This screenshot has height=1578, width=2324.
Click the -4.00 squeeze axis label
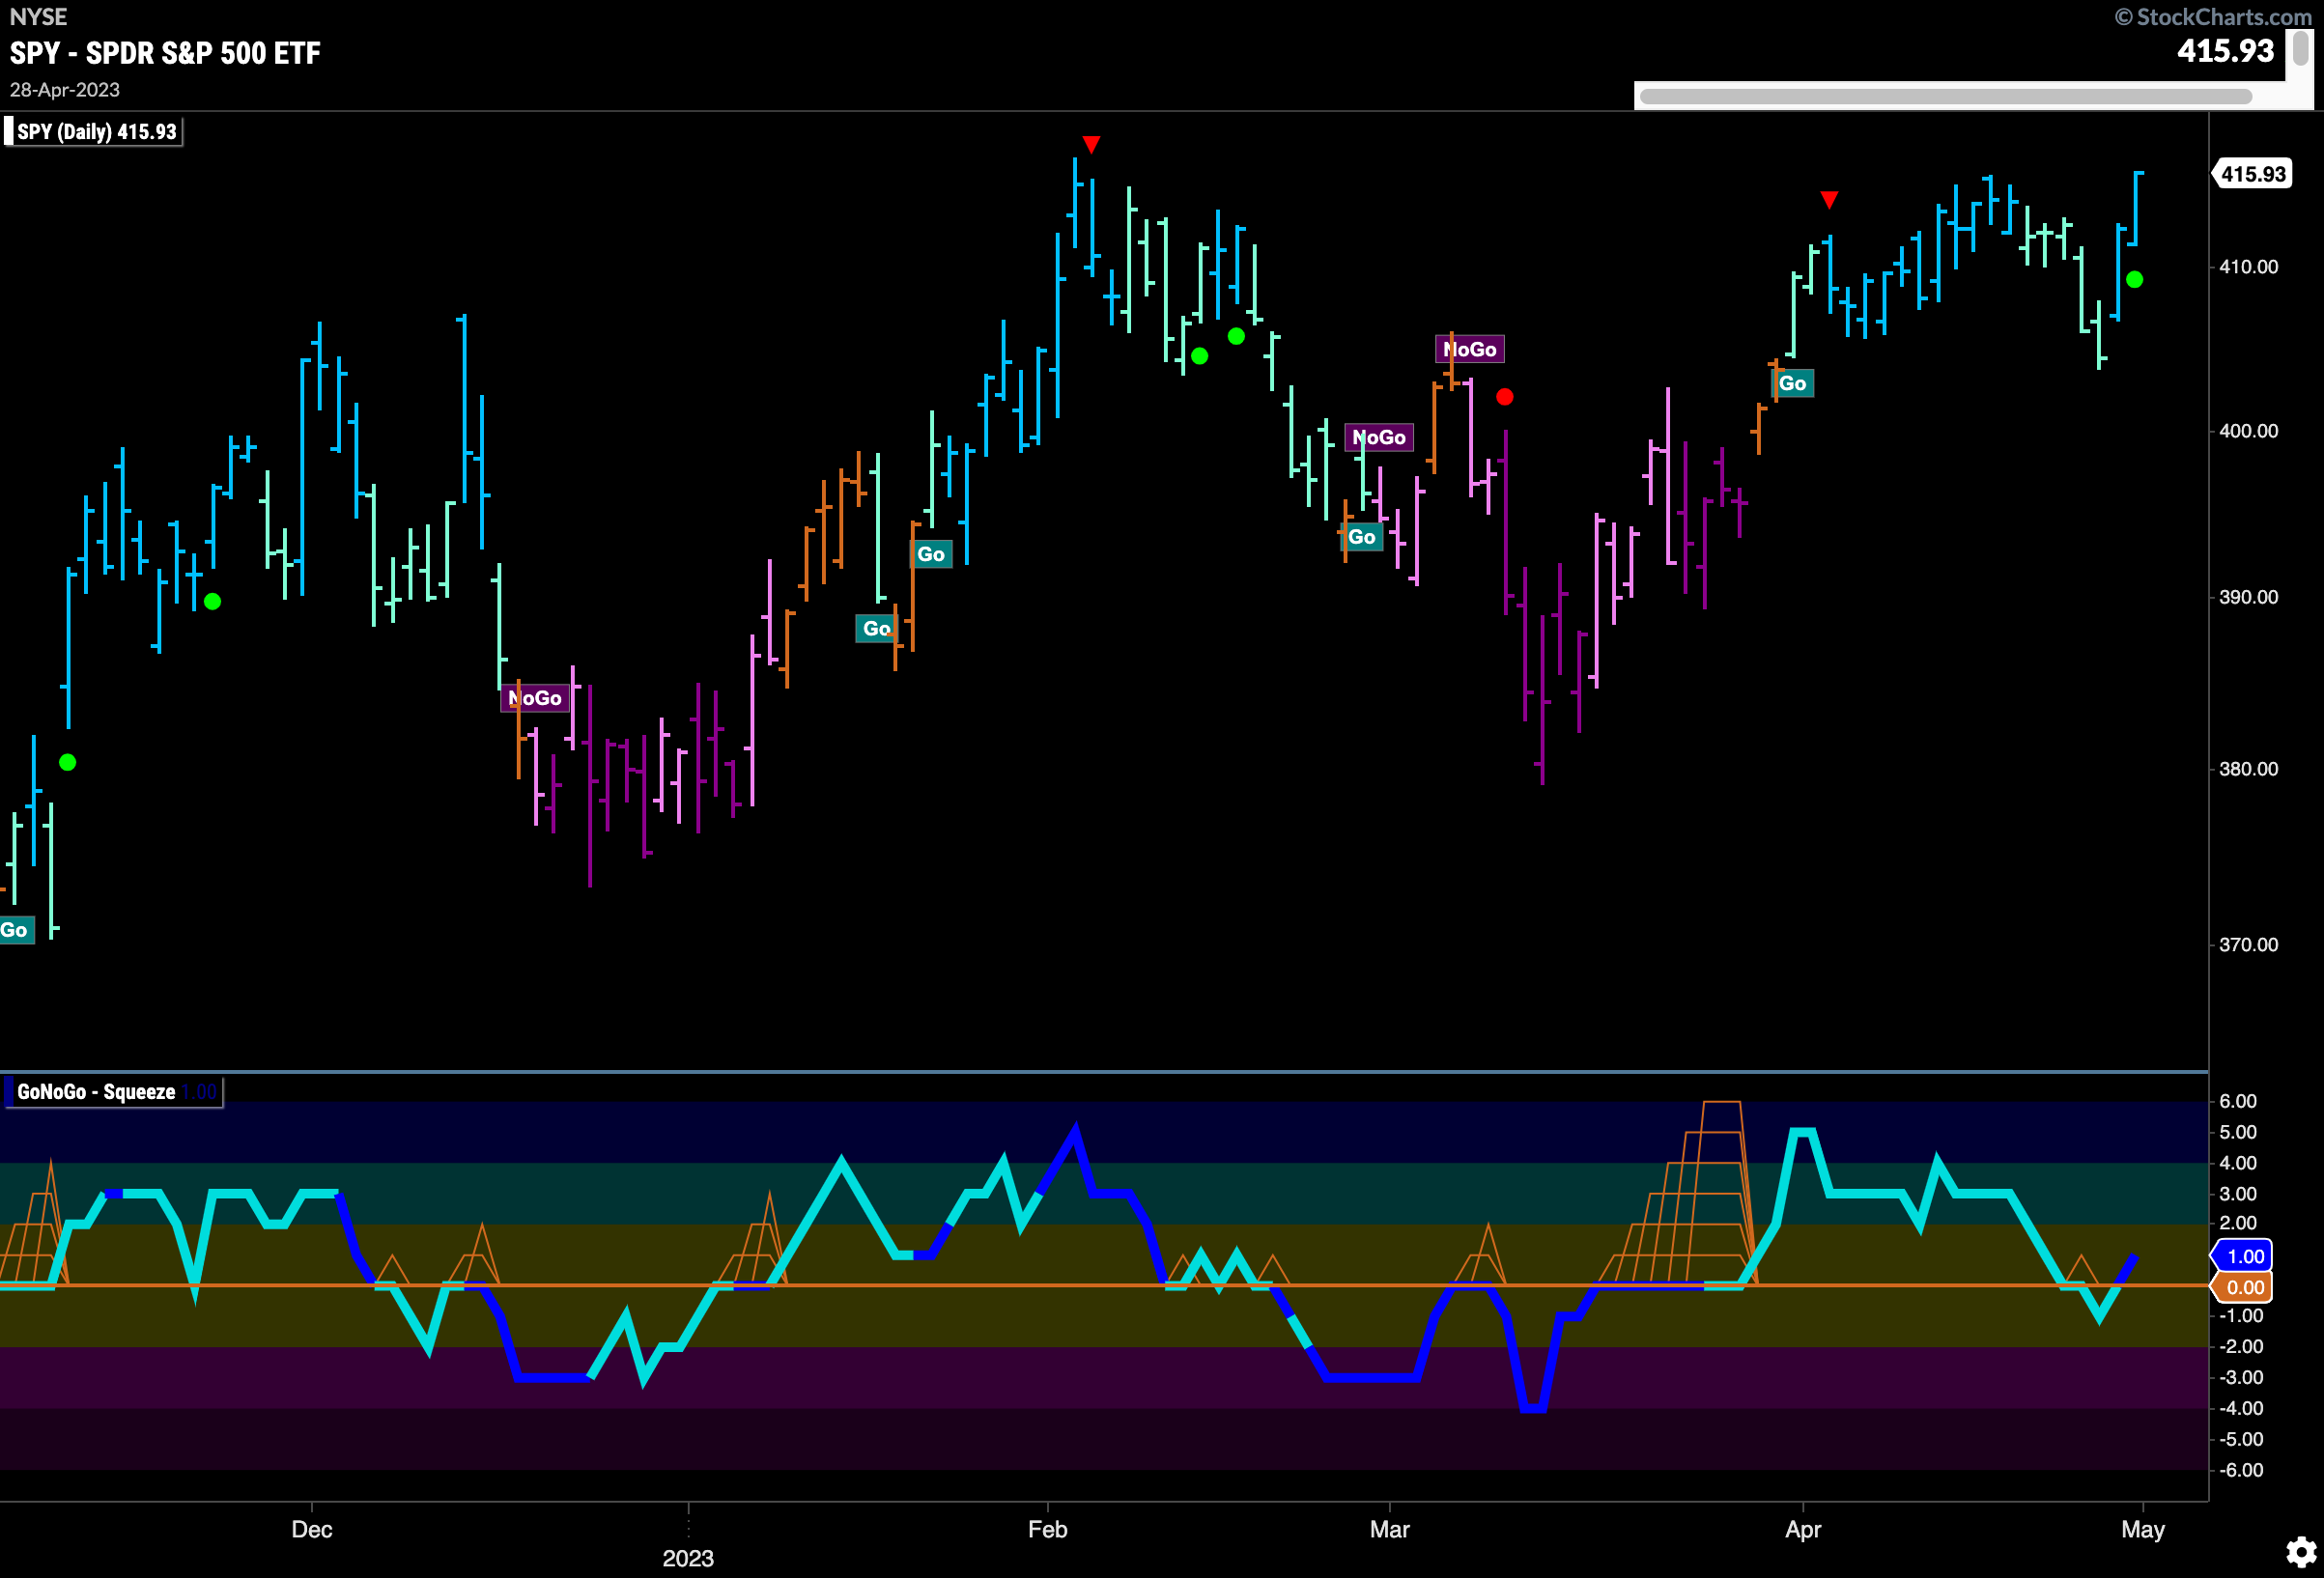click(x=2241, y=1408)
